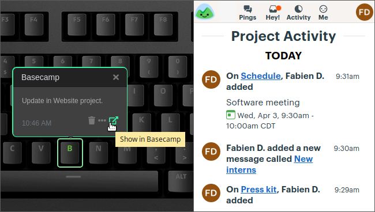This screenshot has height=212, width=375.
Task: Open more options ellipsis in notification
Action: click(102, 120)
